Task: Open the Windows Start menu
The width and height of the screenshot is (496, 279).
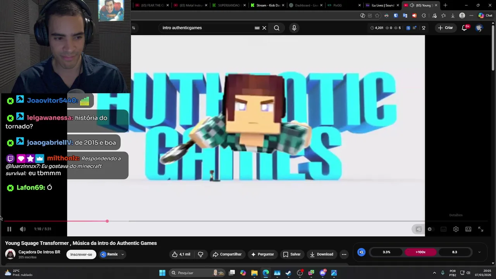Action: point(162,273)
